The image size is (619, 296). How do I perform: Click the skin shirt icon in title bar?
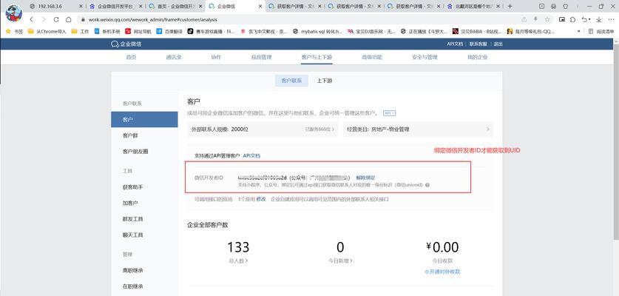click(x=565, y=7)
